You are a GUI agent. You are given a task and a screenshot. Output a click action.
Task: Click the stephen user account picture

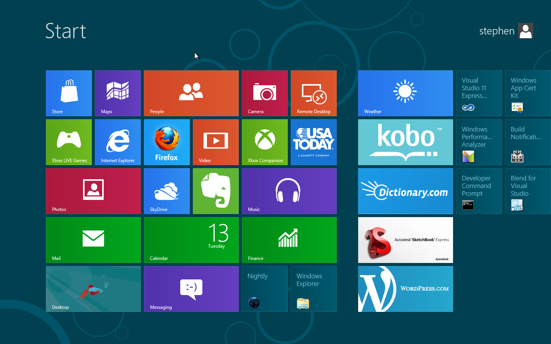(526, 31)
